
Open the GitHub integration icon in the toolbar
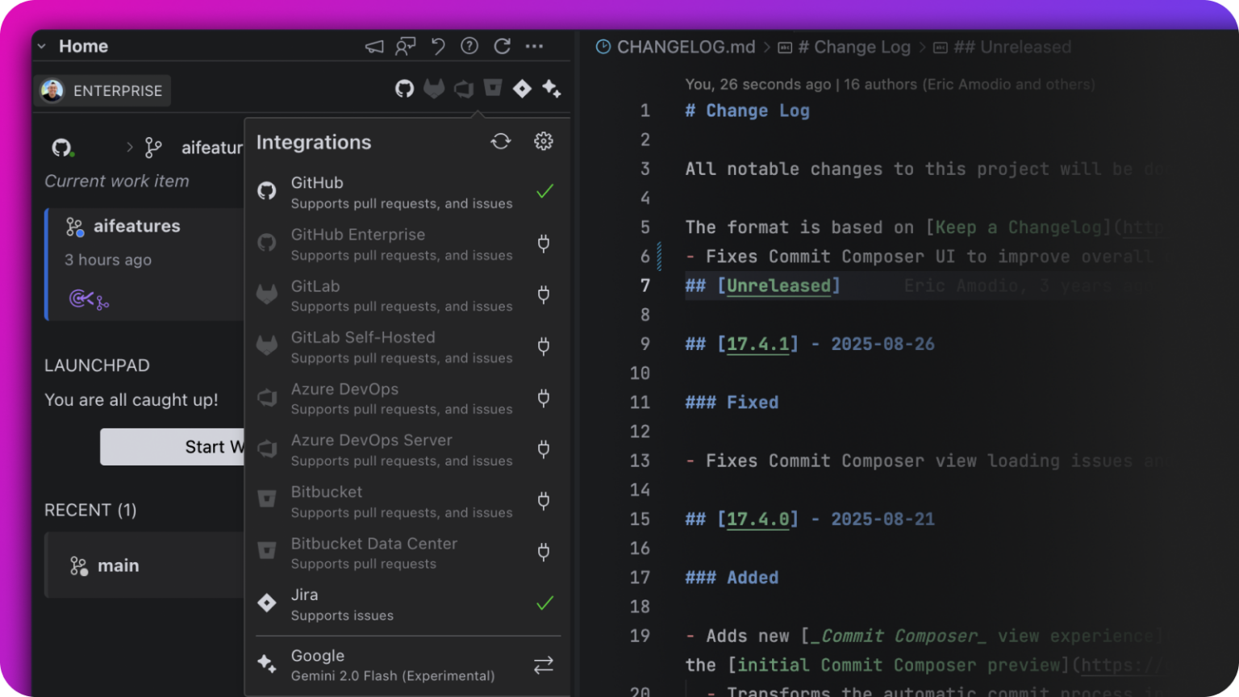403,89
